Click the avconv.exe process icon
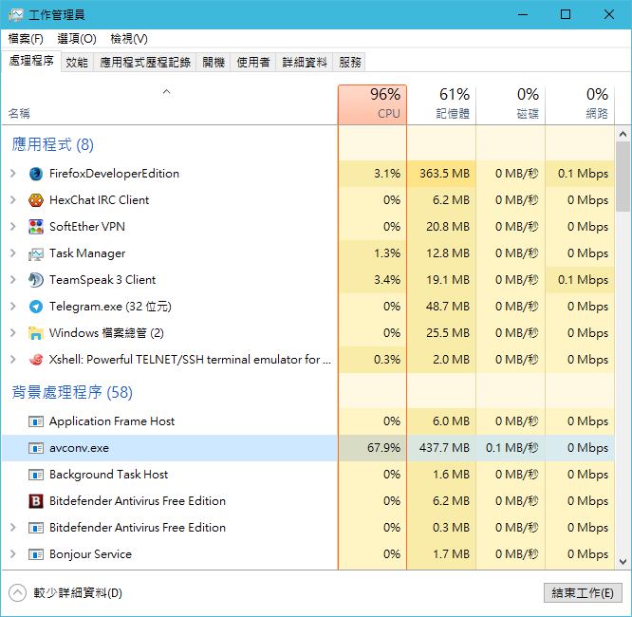The width and height of the screenshot is (632, 617). point(36,448)
